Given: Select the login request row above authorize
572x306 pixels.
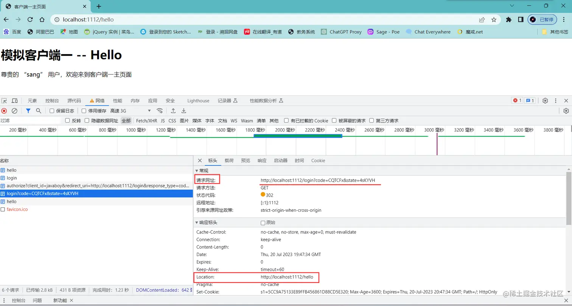Looking at the screenshot, I should 96,178.
